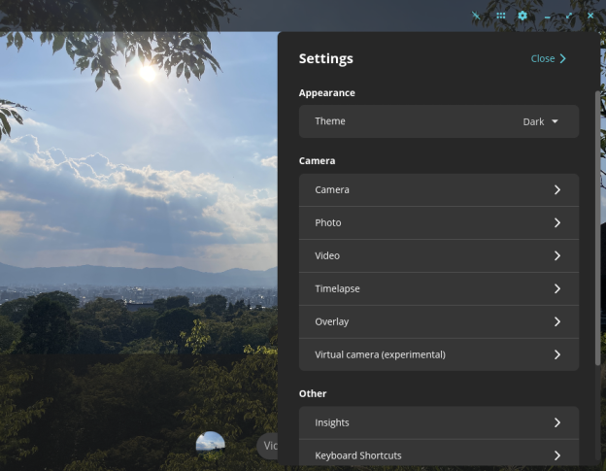
Task: Click the chevron arrow next to Close
Action: (x=563, y=58)
